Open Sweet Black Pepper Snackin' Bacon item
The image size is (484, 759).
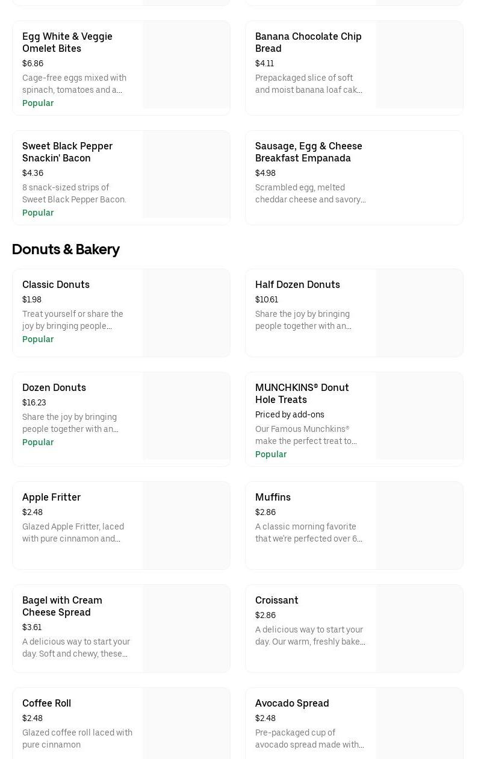pyautogui.click(x=67, y=152)
